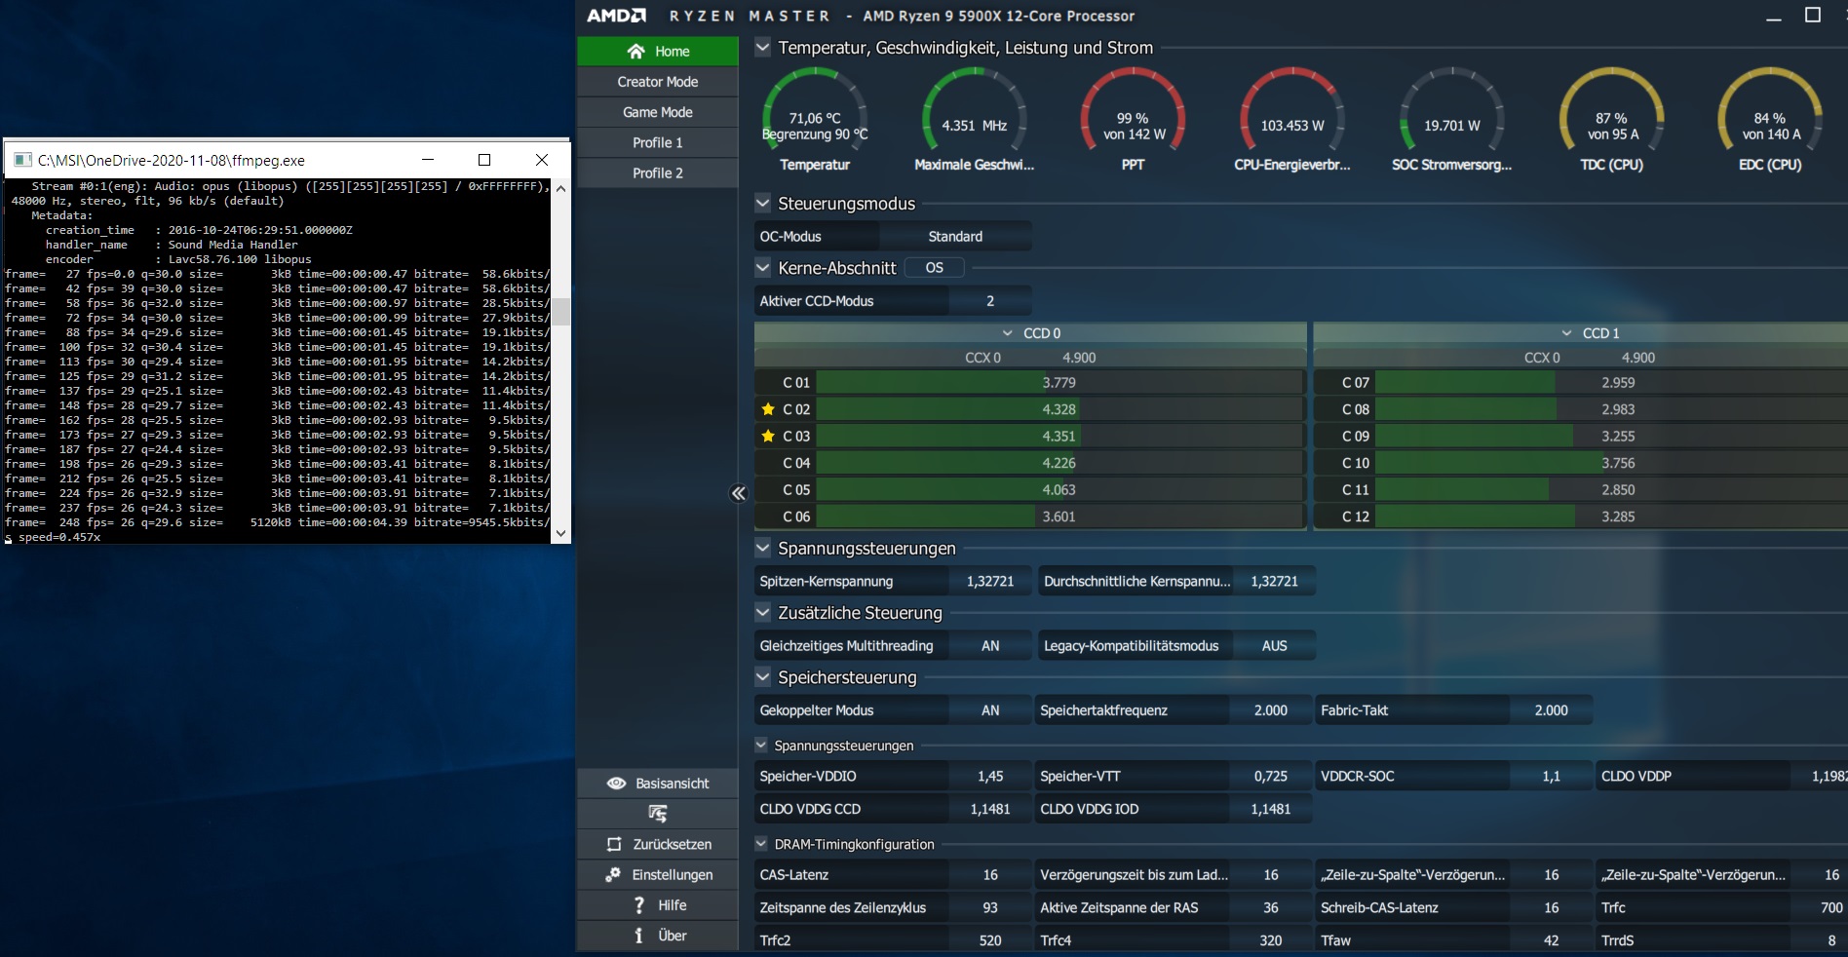
Task: Click the unlabeled icon button below Basisansicht
Action: (658, 813)
